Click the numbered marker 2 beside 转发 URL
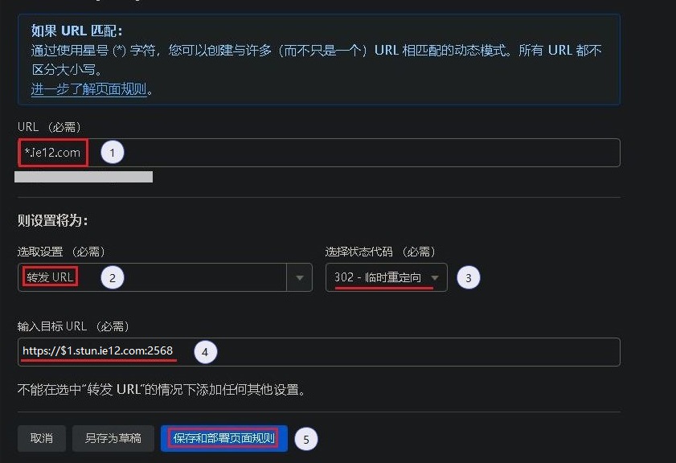676x463 pixels. click(113, 278)
